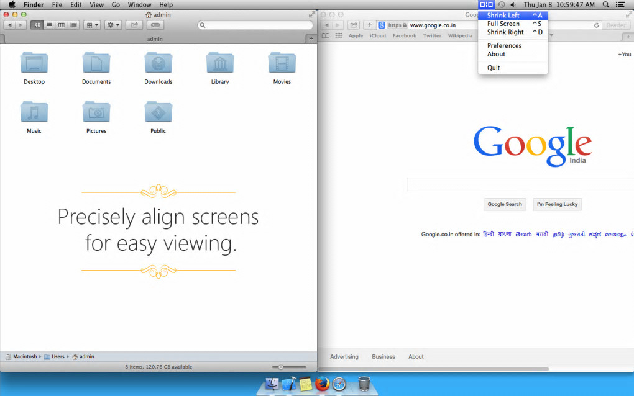
Task: Click the volume menu bar icon
Action: coord(513,5)
